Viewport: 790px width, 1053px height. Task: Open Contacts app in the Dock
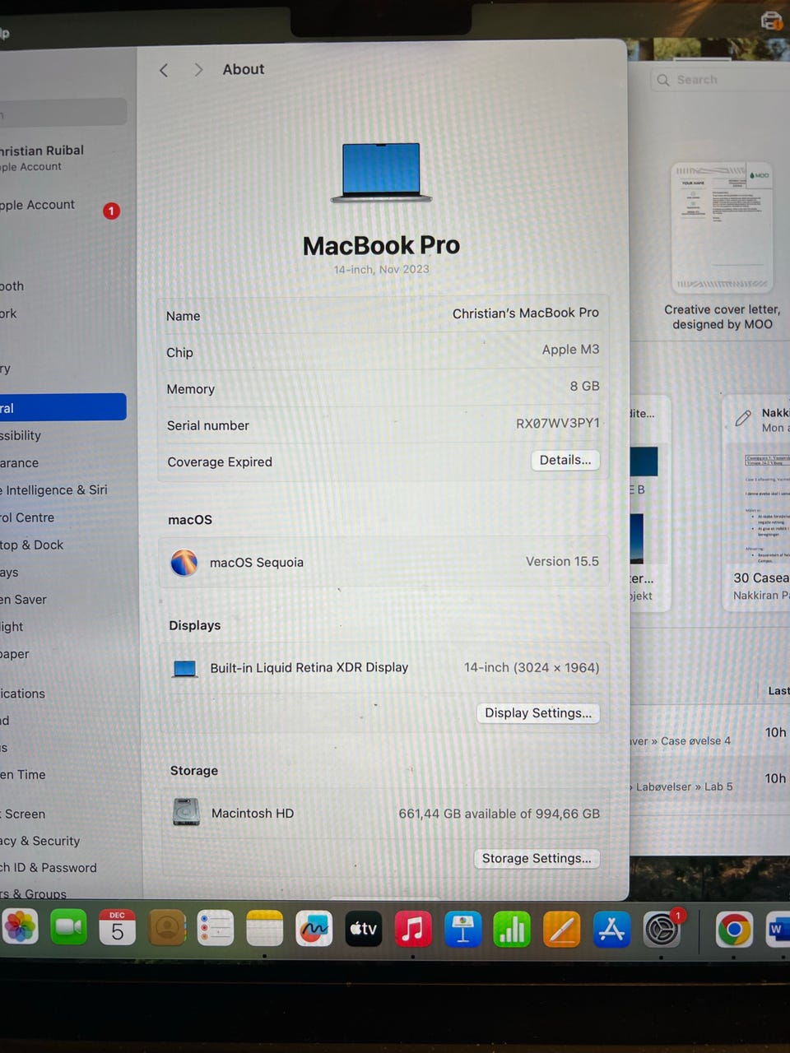click(167, 929)
